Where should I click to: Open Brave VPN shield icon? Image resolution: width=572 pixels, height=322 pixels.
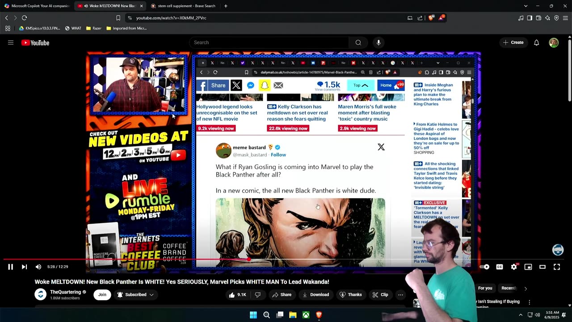click(x=556, y=18)
